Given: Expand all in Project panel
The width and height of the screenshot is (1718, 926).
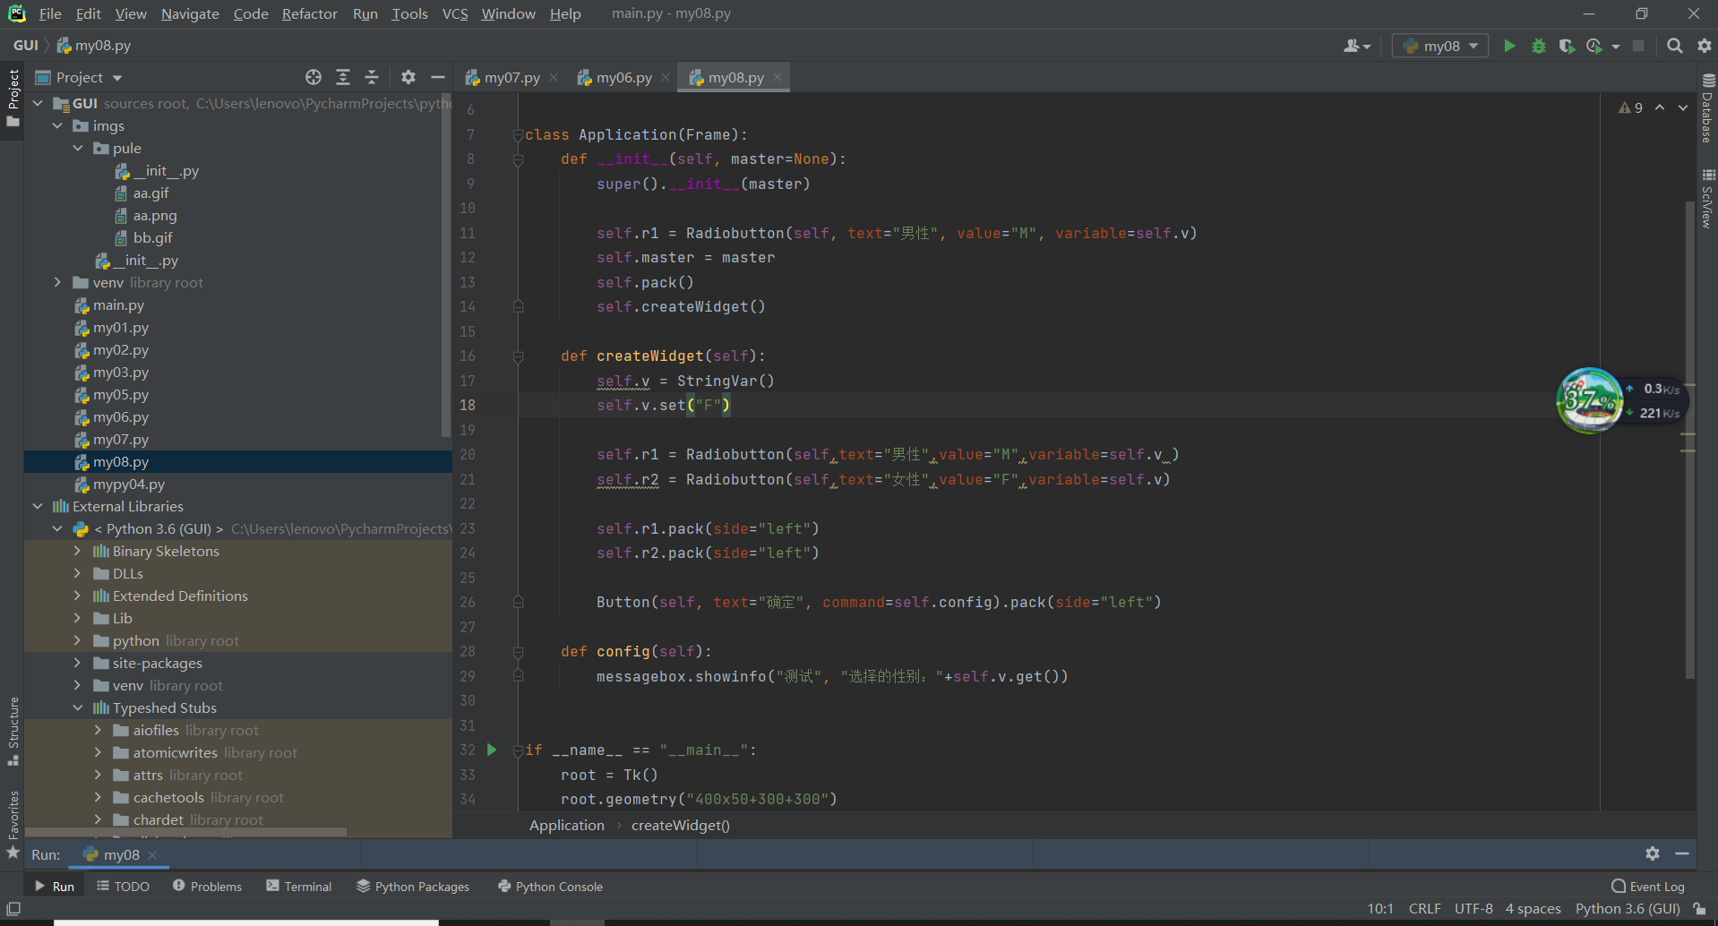Looking at the screenshot, I should [342, 77].
